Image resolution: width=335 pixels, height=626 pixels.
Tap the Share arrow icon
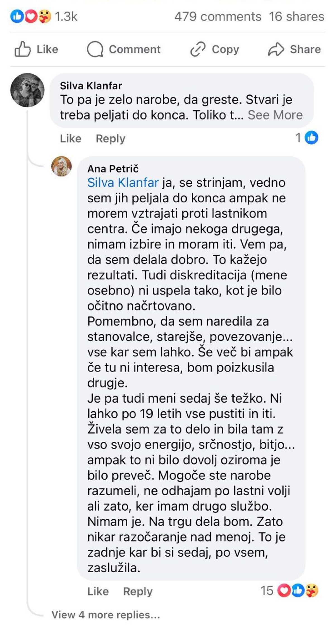276,49
